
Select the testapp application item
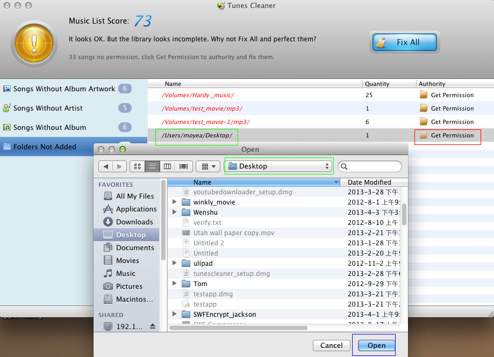[x=283, y=304]
